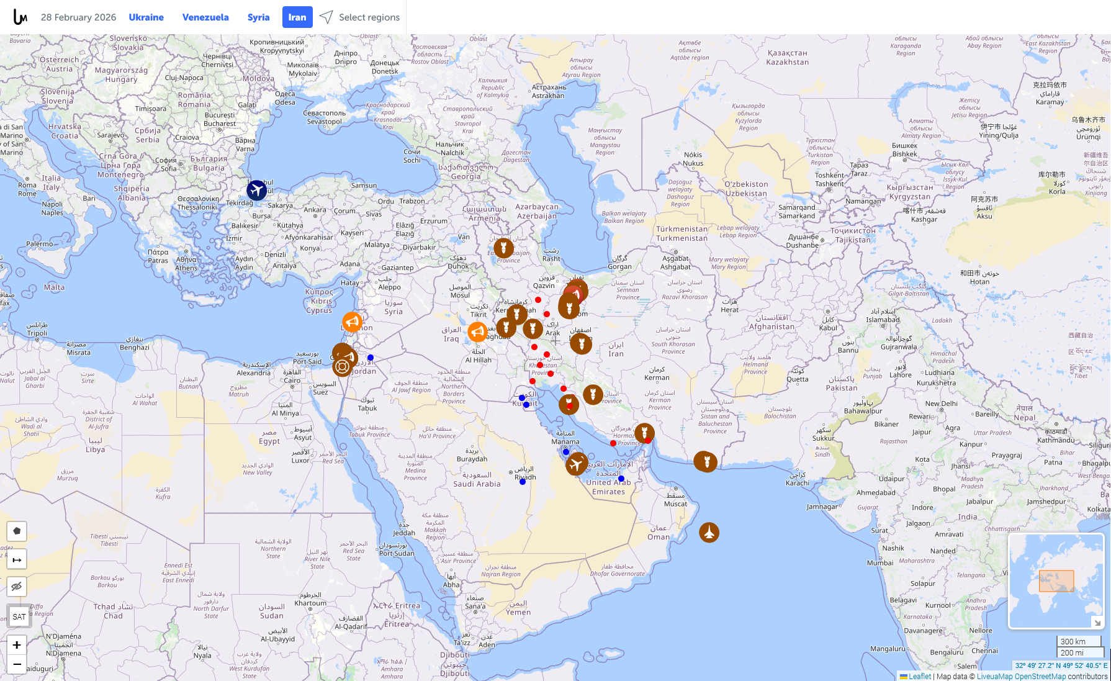Click the dark blue airplane marker near Istanbul
The width and height of the screenshot is (1111, 681).
tap(256, 190)
